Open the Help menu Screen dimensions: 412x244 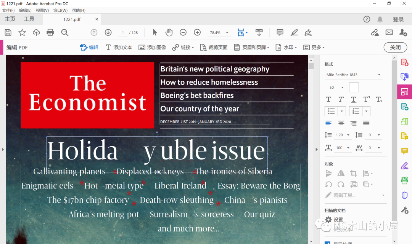(x=79, y=11)
